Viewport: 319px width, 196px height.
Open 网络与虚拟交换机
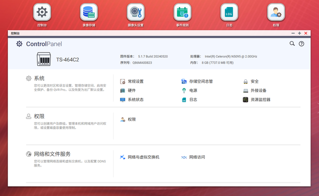click(x=140, y=157)
